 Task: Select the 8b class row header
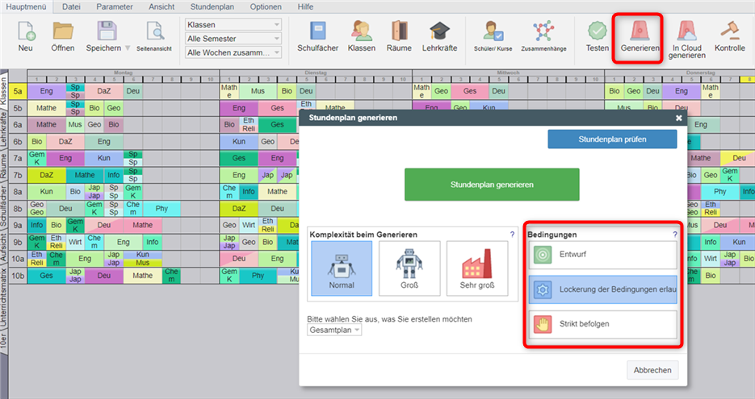coord(18,209)
